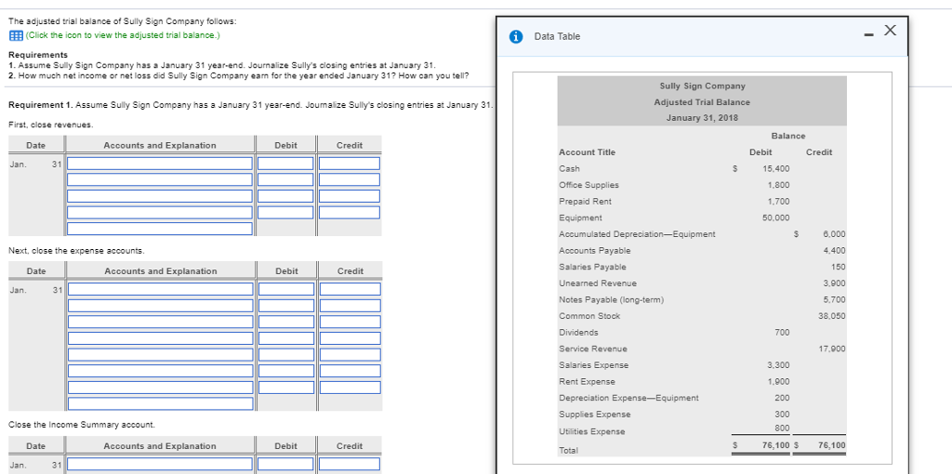This screenshot has height=474, width=952.
Task: Close the Data Table popup with X
Action: tap(890, 31)
